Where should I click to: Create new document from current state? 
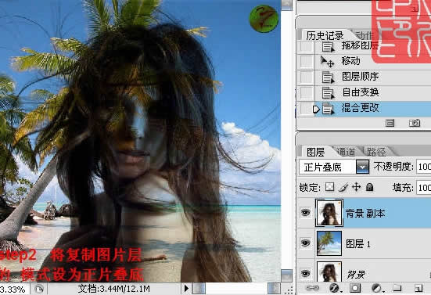click(390, 123)
